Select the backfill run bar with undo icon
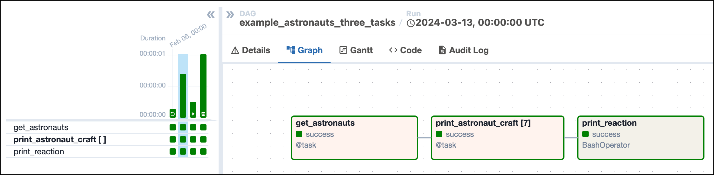This screenshot has height=175, width=714. (x=173, y=113)
